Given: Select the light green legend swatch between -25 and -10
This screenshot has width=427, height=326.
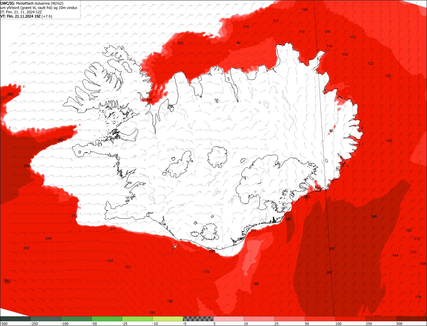Looking at the screenshot, I should [137, 319].
